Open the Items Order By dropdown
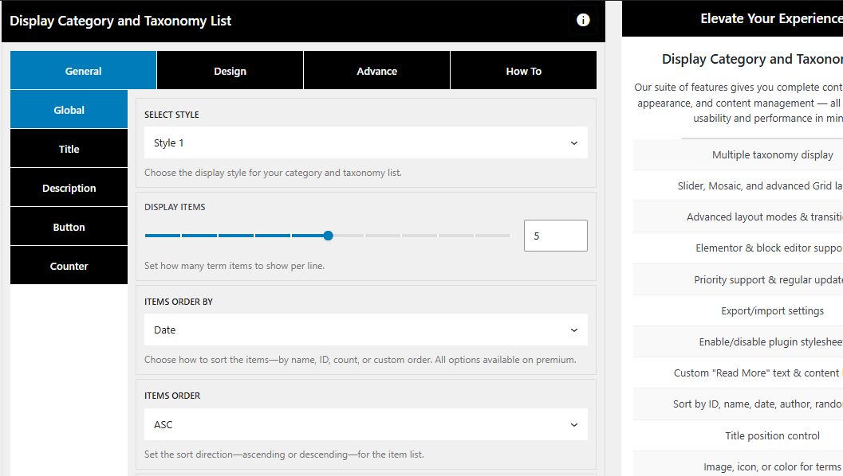Viewport: 843px width, 476px height. 365,330
